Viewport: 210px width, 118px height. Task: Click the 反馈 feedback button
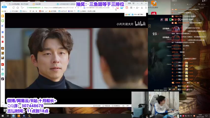point(129,3)
